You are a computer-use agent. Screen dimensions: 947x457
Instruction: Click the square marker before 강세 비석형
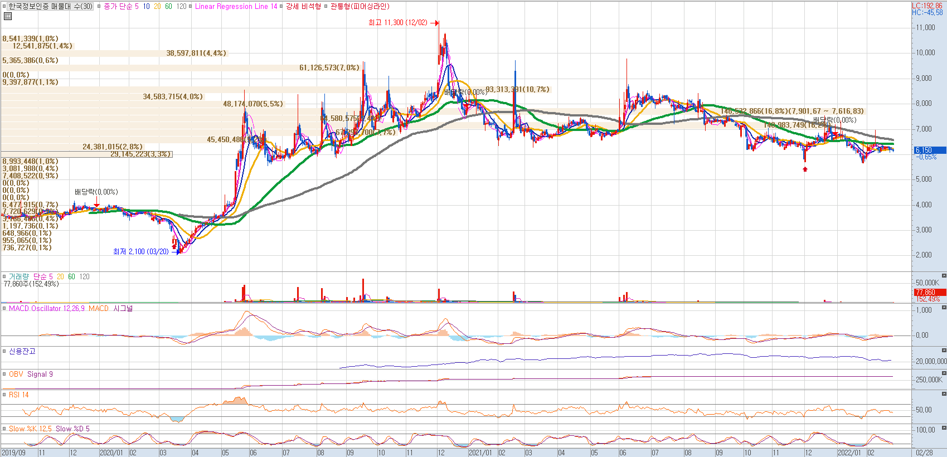[x=281, y=7]
